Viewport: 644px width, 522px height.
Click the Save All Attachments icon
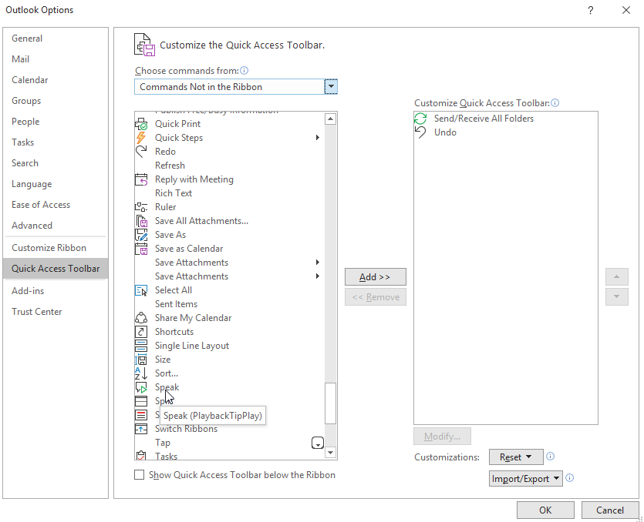tap(141, 221)
